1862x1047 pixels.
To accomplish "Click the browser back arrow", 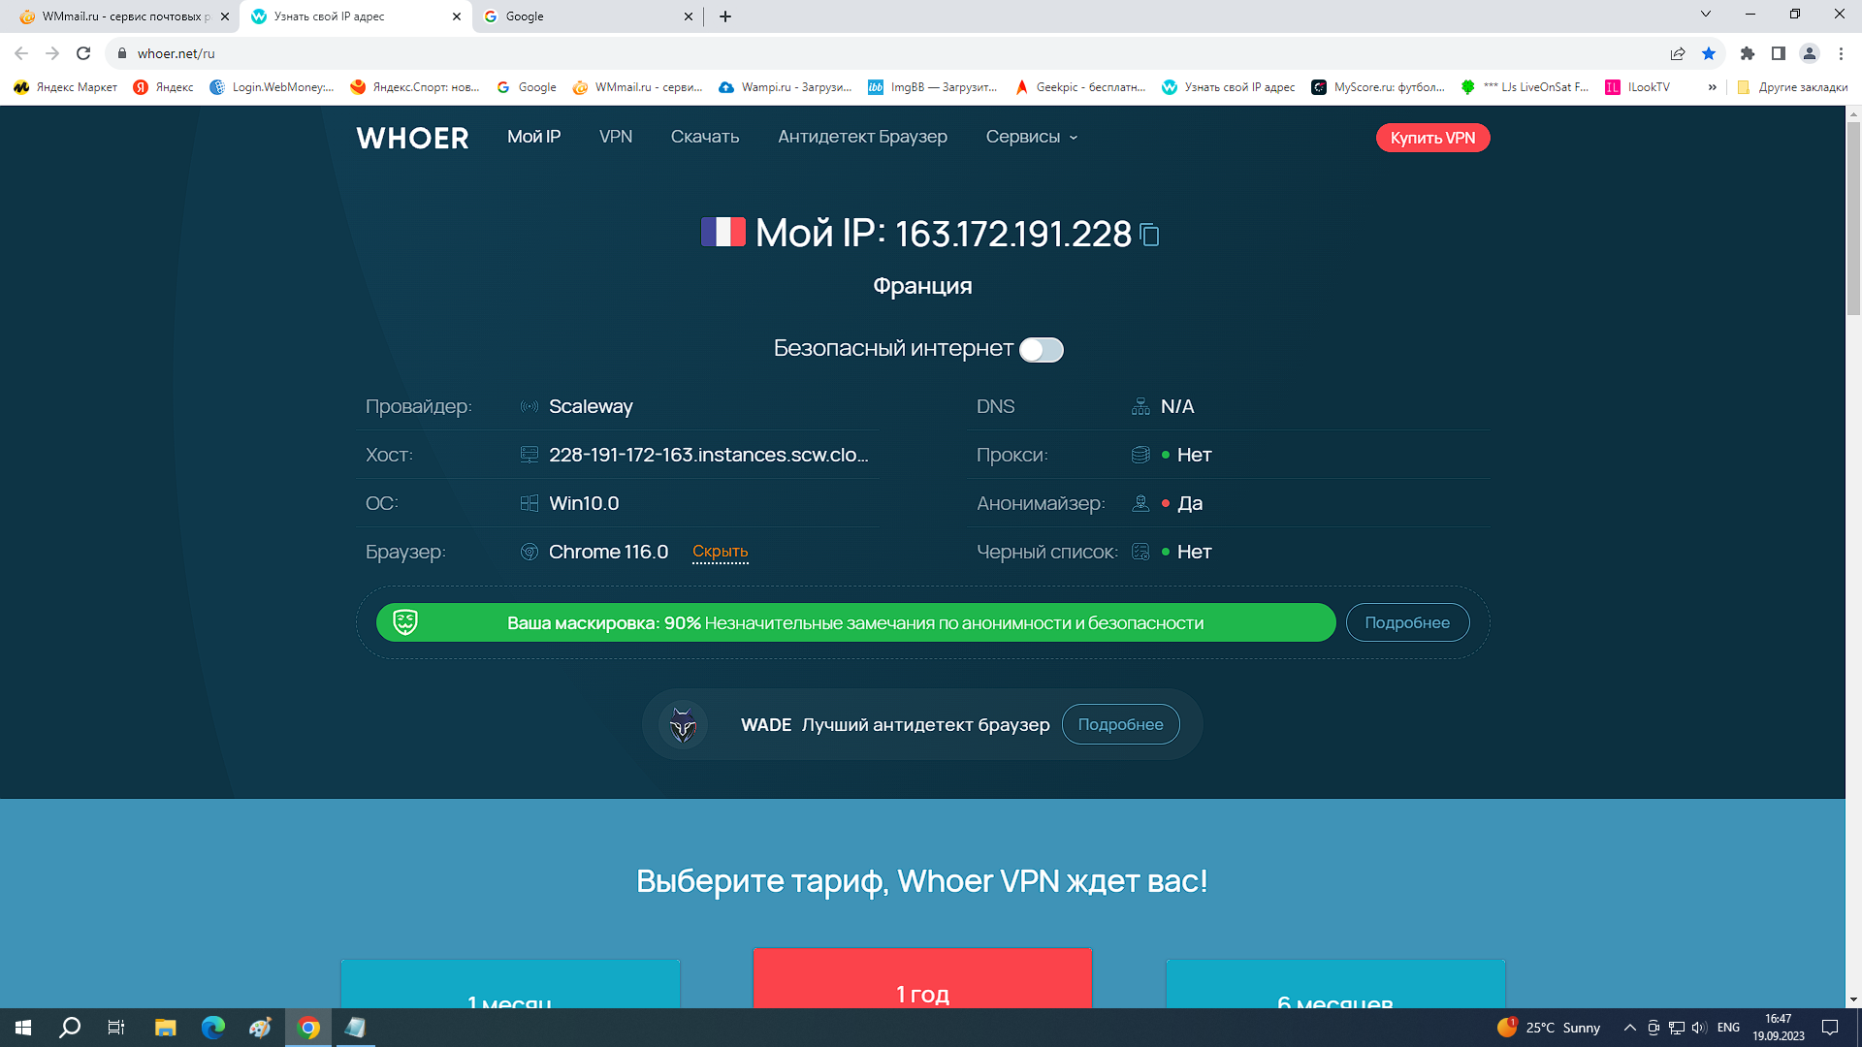I will click(x=21, y=53).
